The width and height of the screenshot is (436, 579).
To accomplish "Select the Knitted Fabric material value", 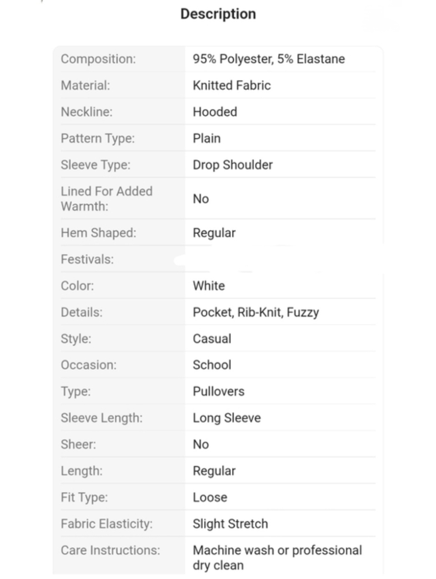I will 232,85.
